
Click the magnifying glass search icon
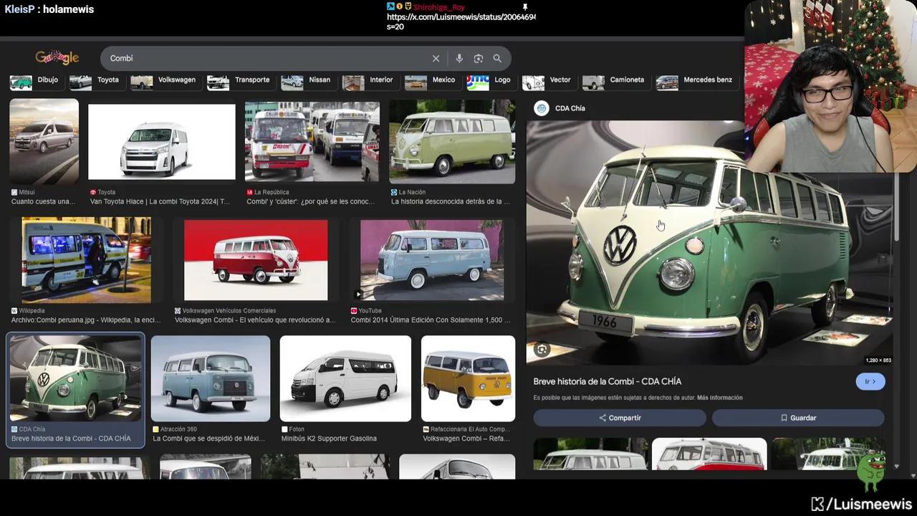click(x=497, y=59)
